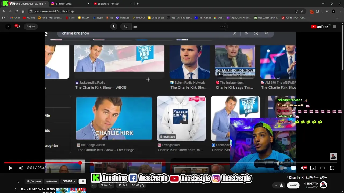Click the channel watermark on the video

pos(333,157)
